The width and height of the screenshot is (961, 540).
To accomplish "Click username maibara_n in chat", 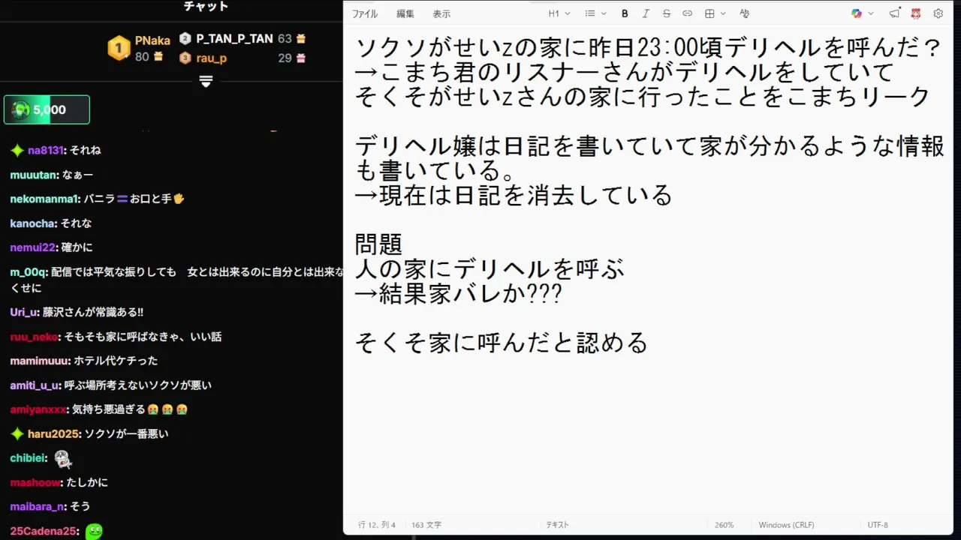I will coord(38,506).
